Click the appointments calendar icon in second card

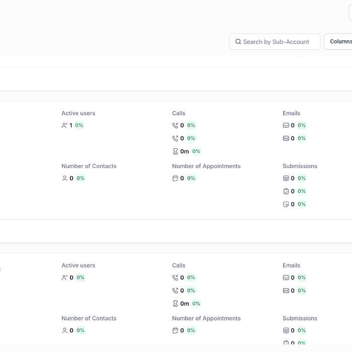coord(175,331)
